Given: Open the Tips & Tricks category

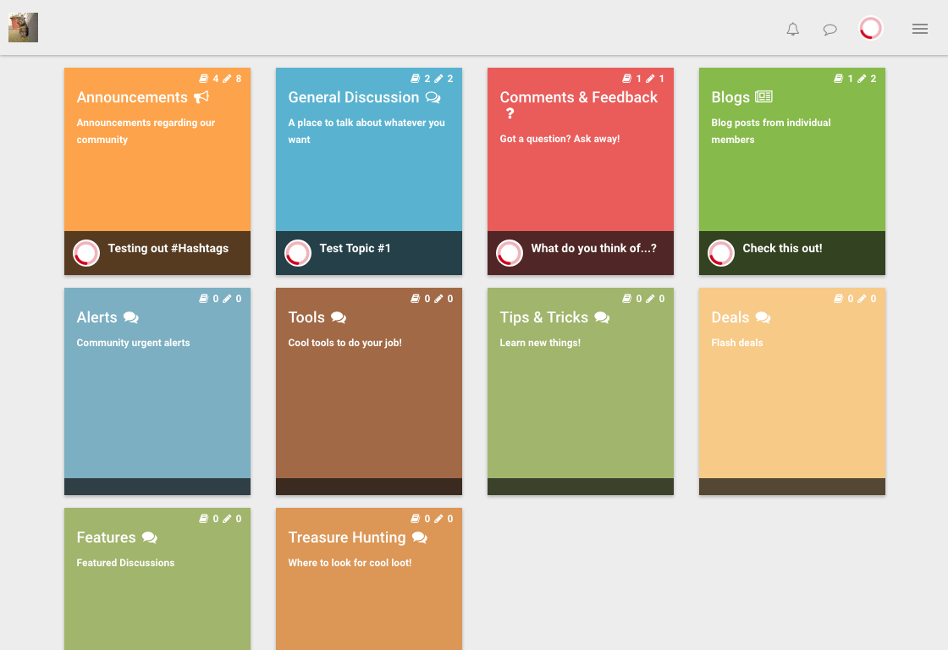Looking at the screenshot, I should (544, 317).
